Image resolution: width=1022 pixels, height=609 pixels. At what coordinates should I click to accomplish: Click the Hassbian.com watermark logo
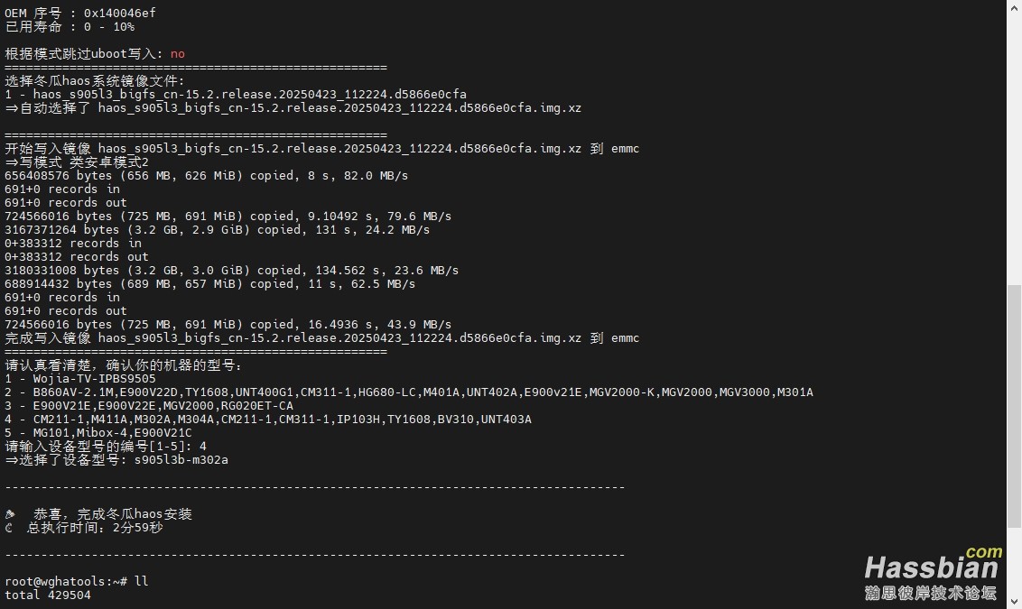(x=933, y=573)
